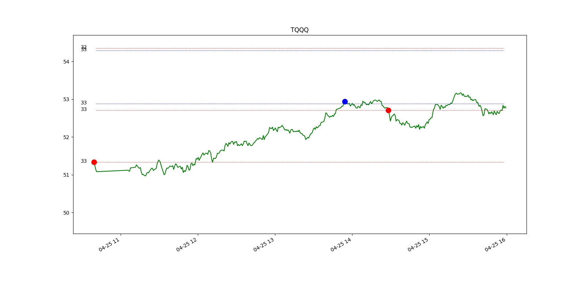This screenshot has width=585, height=292.
Task: Click the y-axis label 52
Action: (x=66, y=137)
